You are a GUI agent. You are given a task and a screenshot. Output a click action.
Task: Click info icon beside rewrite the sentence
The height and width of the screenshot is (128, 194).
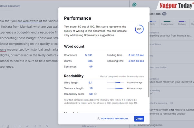(x=172, y=103)
